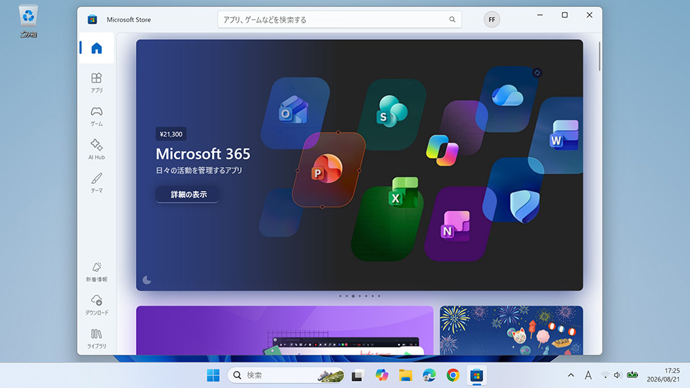Click the Store window vertical scrollbar
The width and height of the screenshot is (690, 388).
click(599, 57)
